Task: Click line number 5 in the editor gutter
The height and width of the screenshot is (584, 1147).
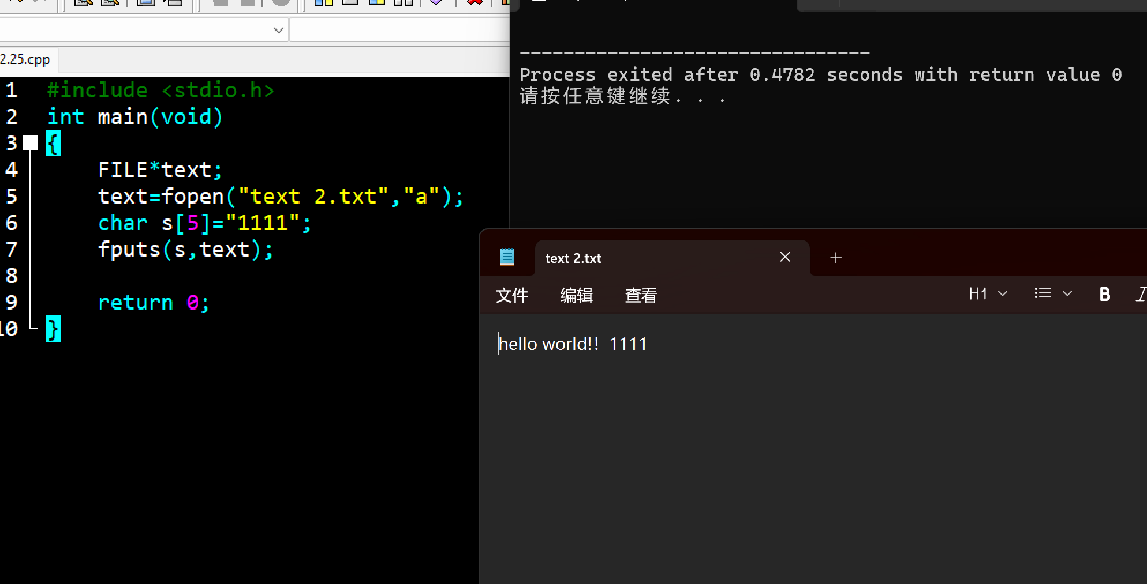Action: point(12,197)
